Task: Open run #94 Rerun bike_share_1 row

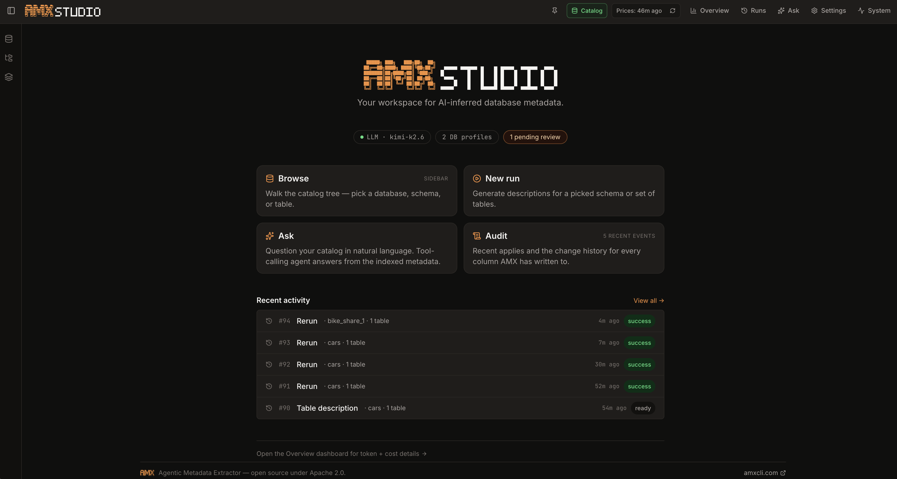Action: pos(460,321)
